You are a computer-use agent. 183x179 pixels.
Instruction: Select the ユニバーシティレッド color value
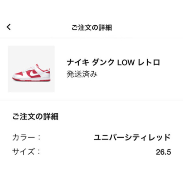pyautogui.click(x=132, y=137)
